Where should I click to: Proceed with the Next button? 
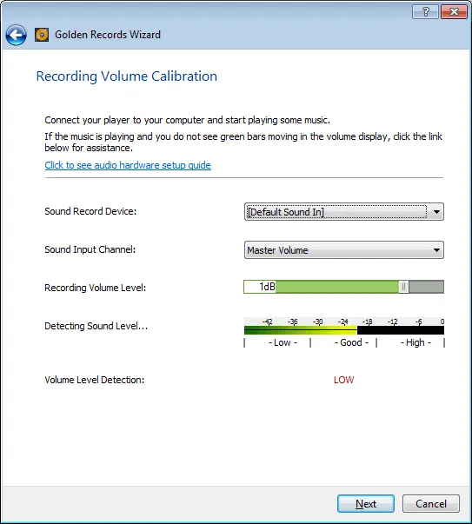[366, 504]
